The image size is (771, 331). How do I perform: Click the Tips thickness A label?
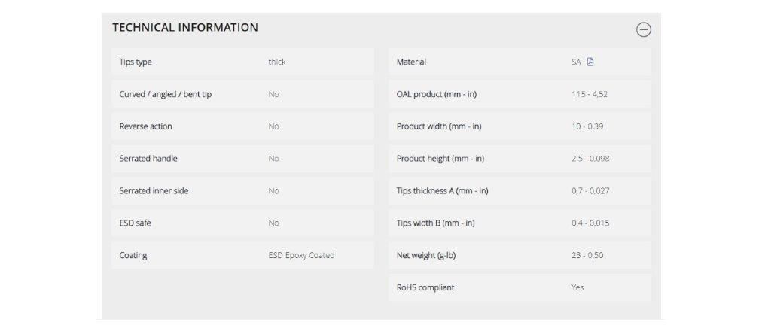point(442,190)
